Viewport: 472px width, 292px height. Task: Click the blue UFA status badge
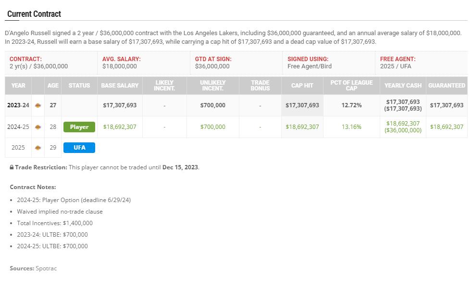tap(79, 148)
